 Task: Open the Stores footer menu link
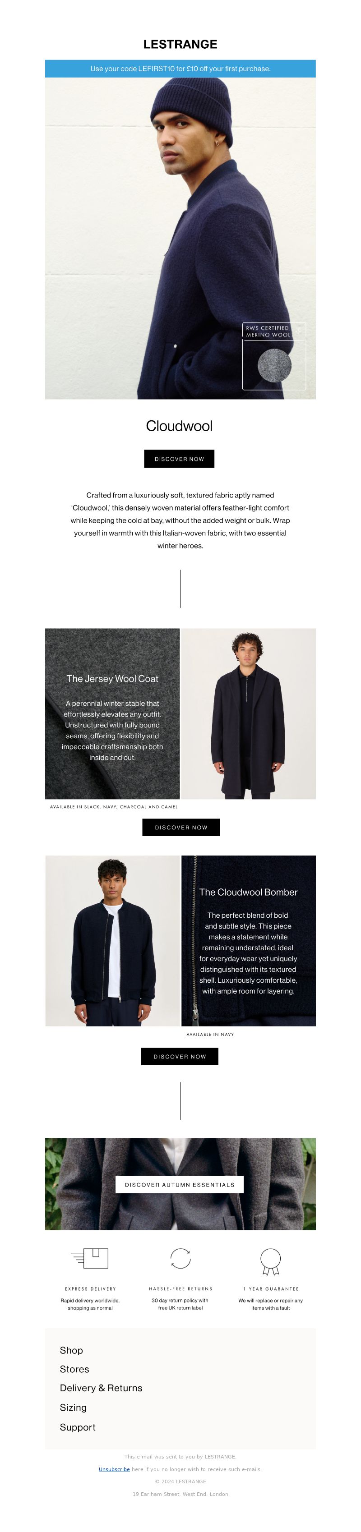click(74, 1369)
